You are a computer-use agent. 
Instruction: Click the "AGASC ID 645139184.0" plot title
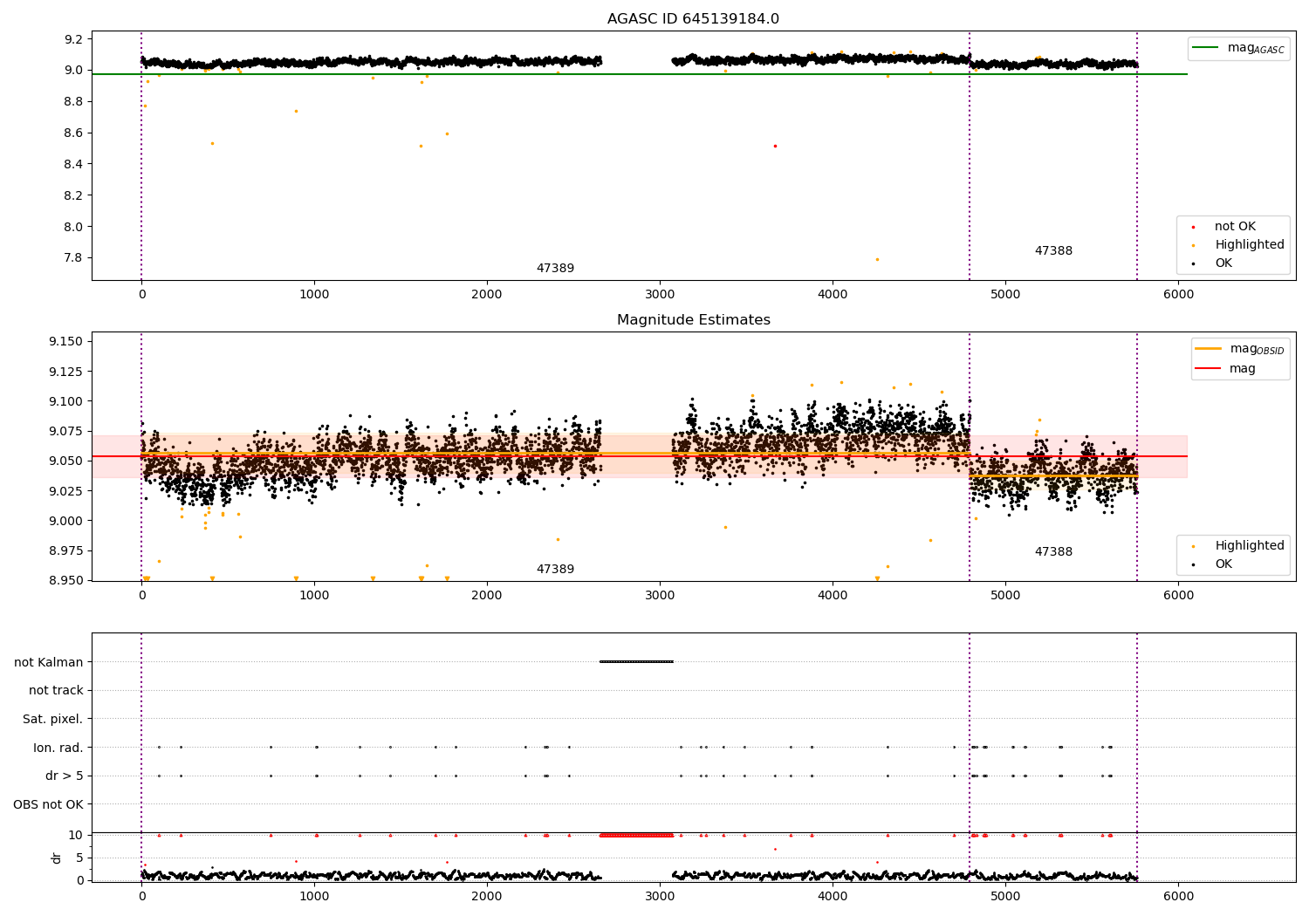coord(693,19)
